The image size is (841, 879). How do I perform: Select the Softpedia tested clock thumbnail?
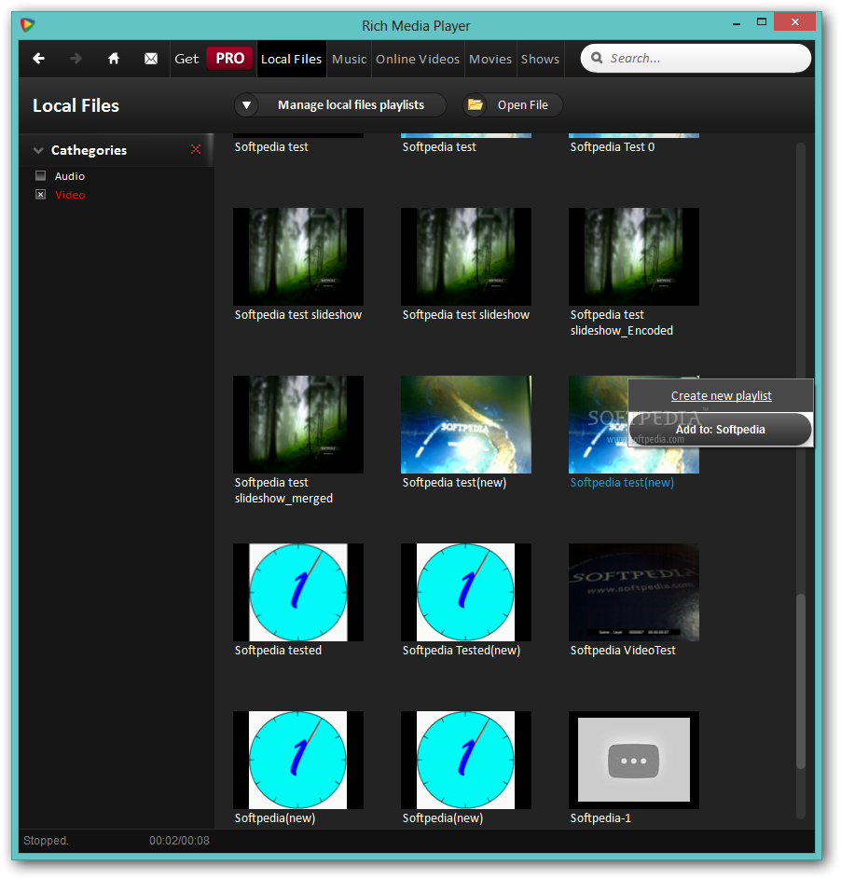coord(298,592)
